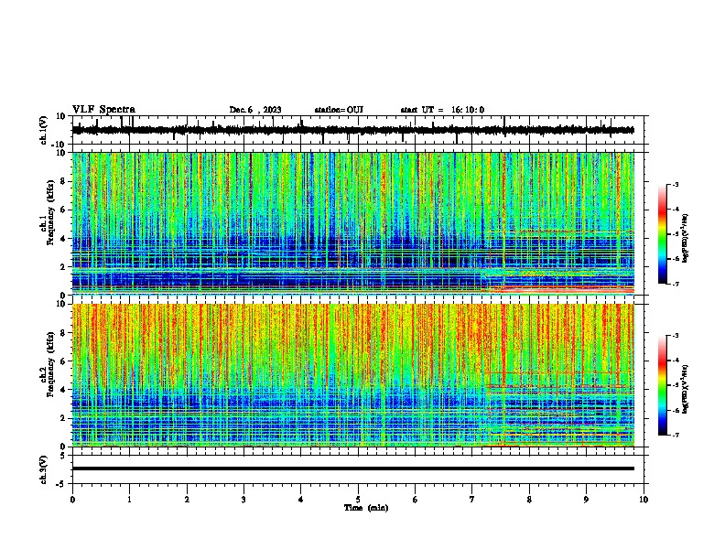Click the "ch.3(V)" axis label
This screenshot has height=560, width=725.
(44, 469)
